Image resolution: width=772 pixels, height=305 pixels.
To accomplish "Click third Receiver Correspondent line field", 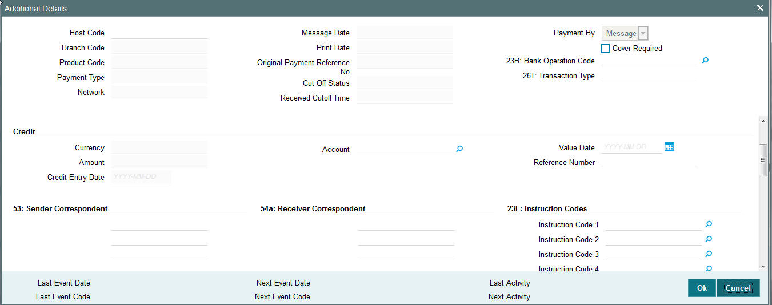I will point(406,254).
